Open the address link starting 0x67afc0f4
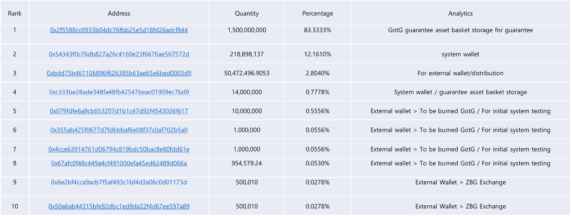This screenshot has width=571, height=216. click(119, 163)
